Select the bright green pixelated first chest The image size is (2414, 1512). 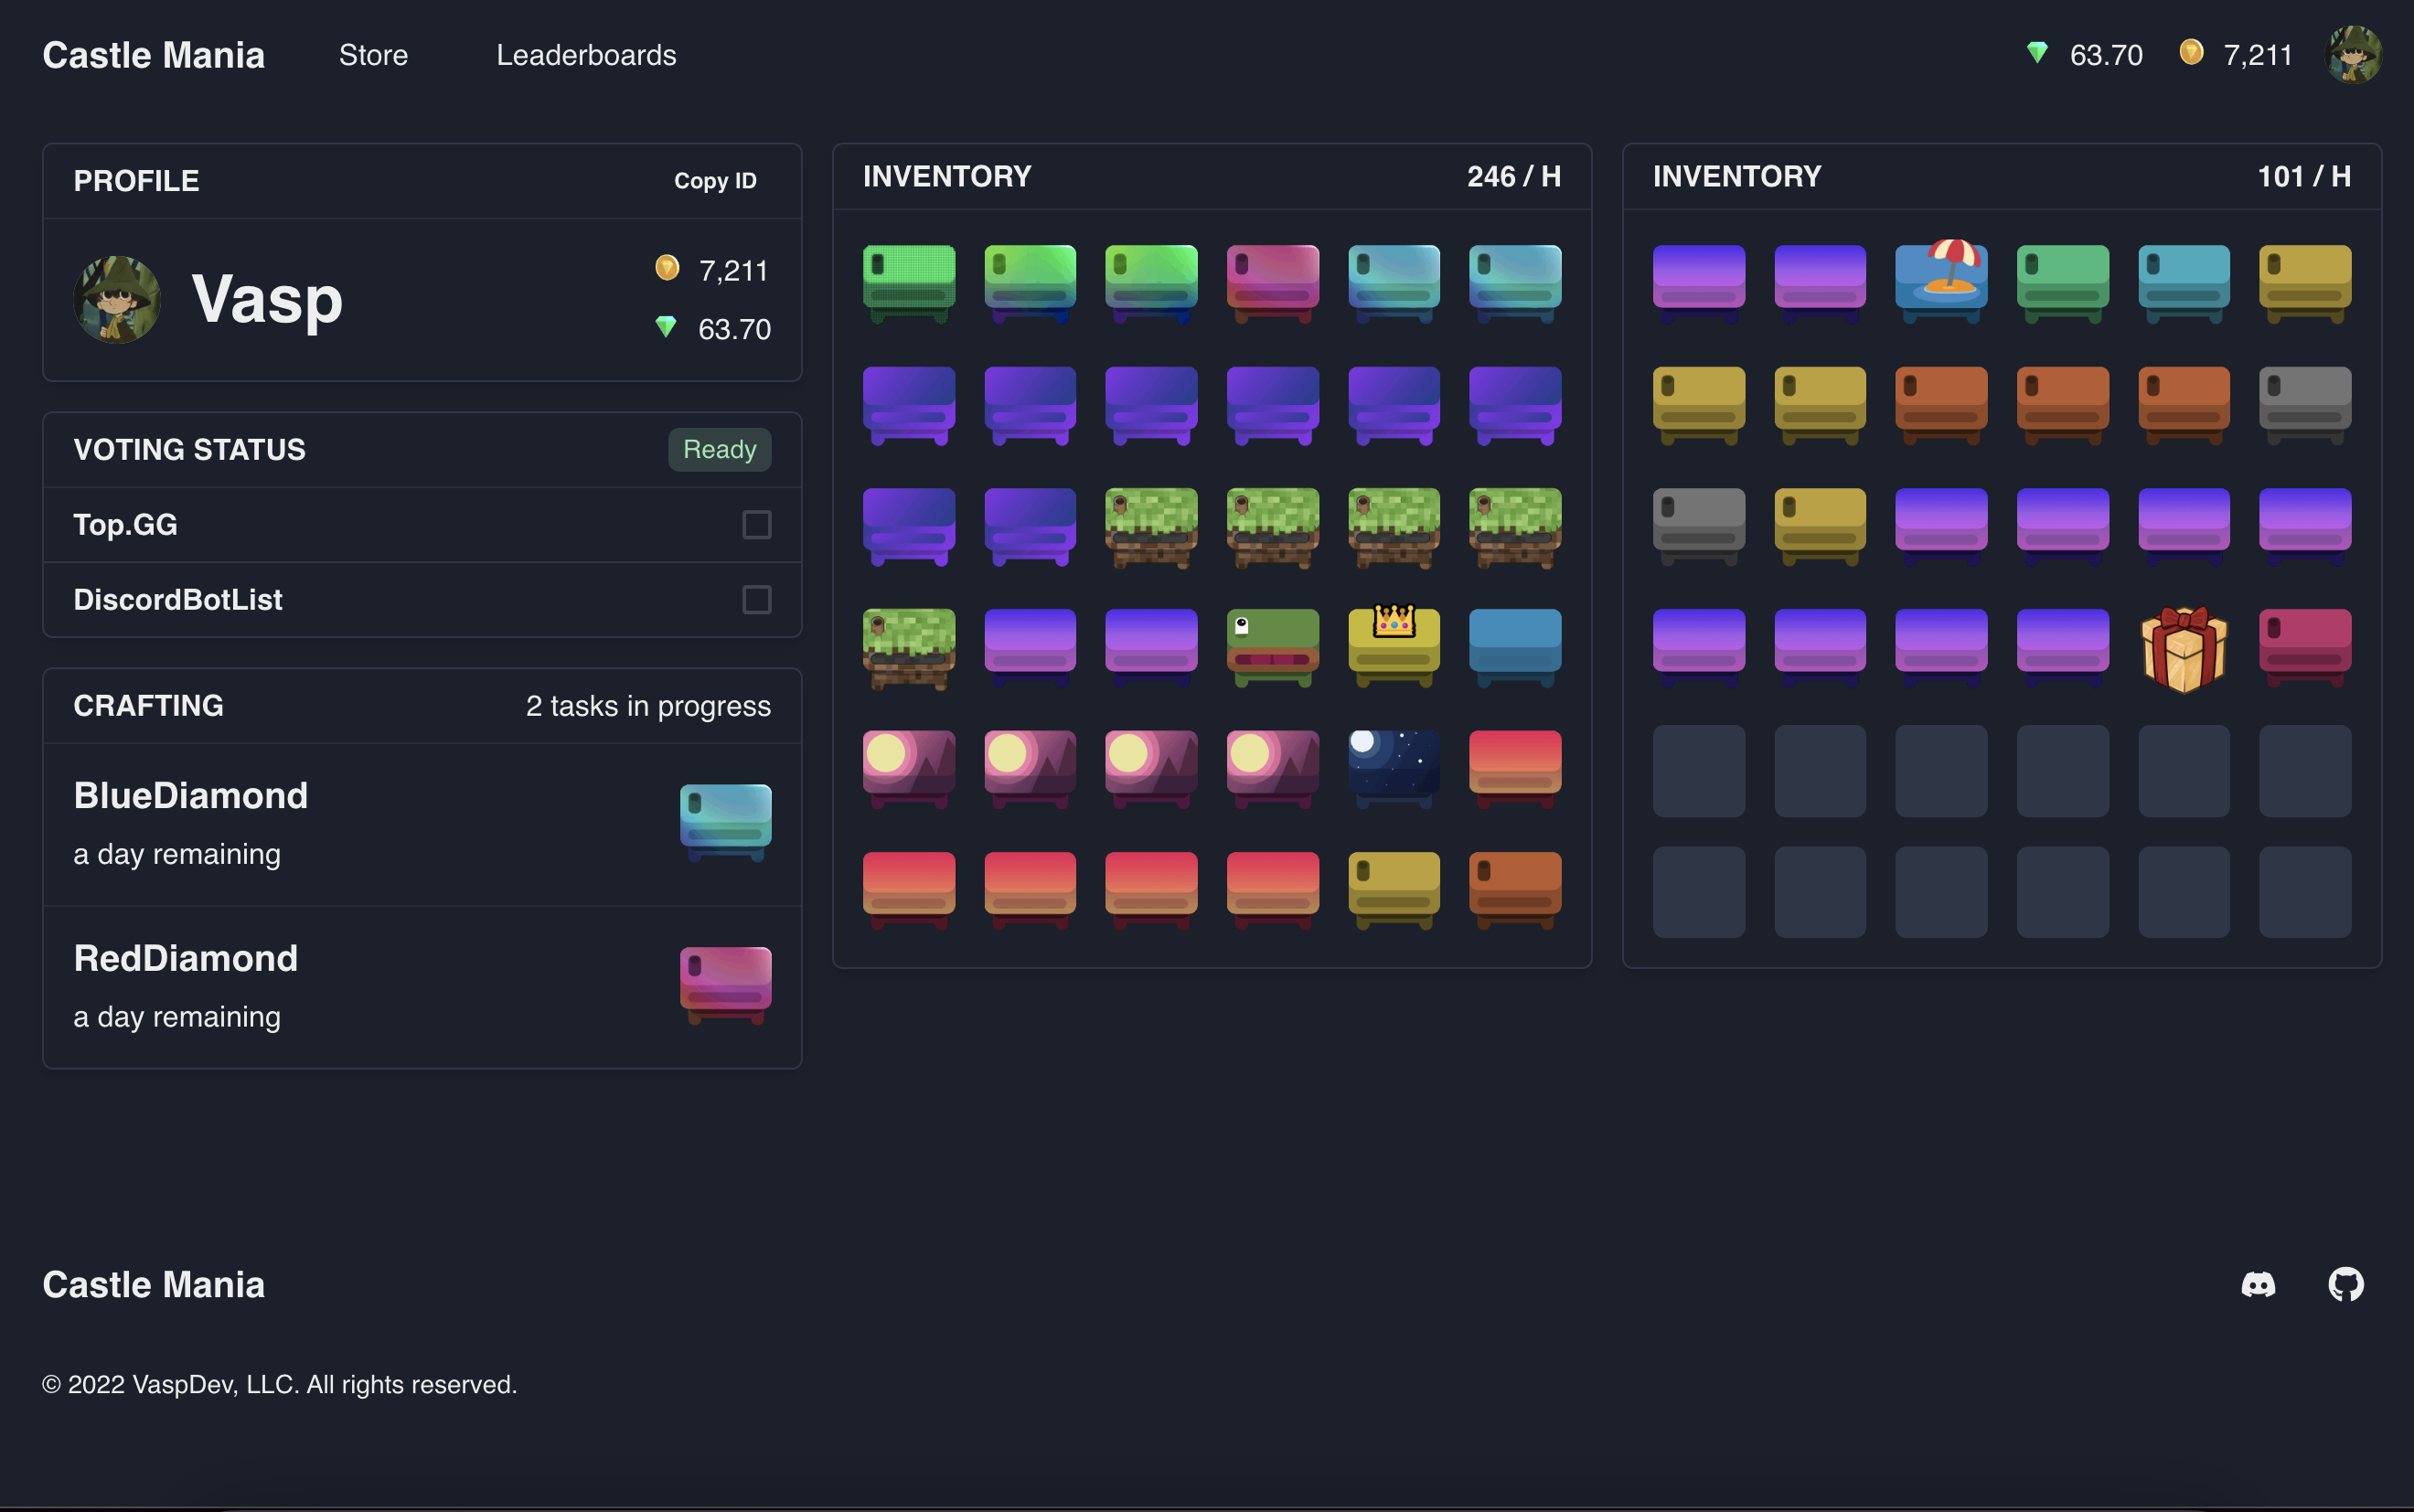908,282
